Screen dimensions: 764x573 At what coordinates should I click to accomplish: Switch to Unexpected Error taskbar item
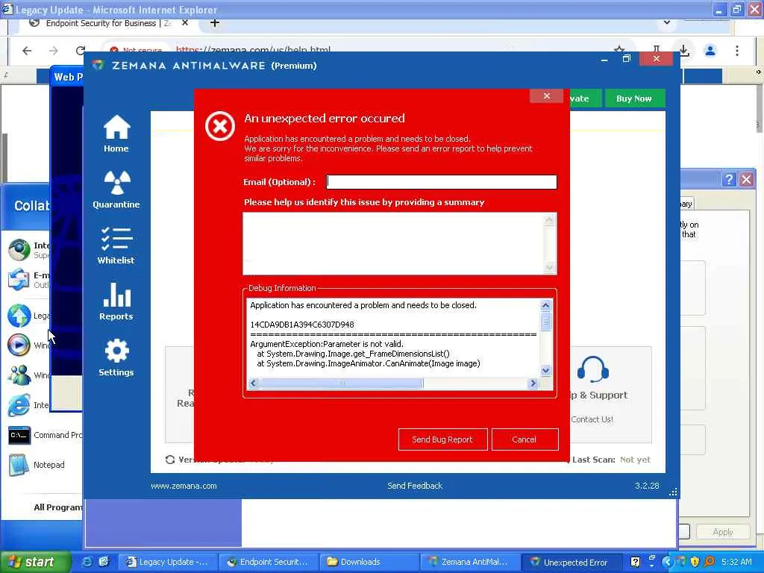click(x=570, y=562)
